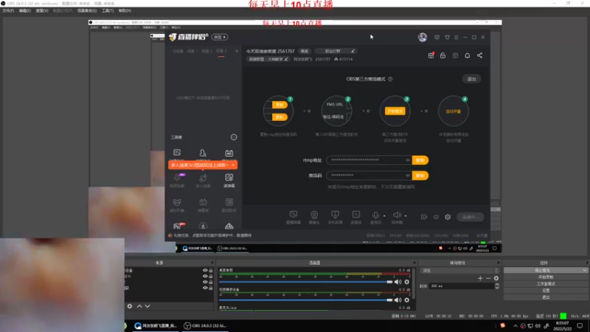Click the 桌面音频 volume slider

[305, 282]
